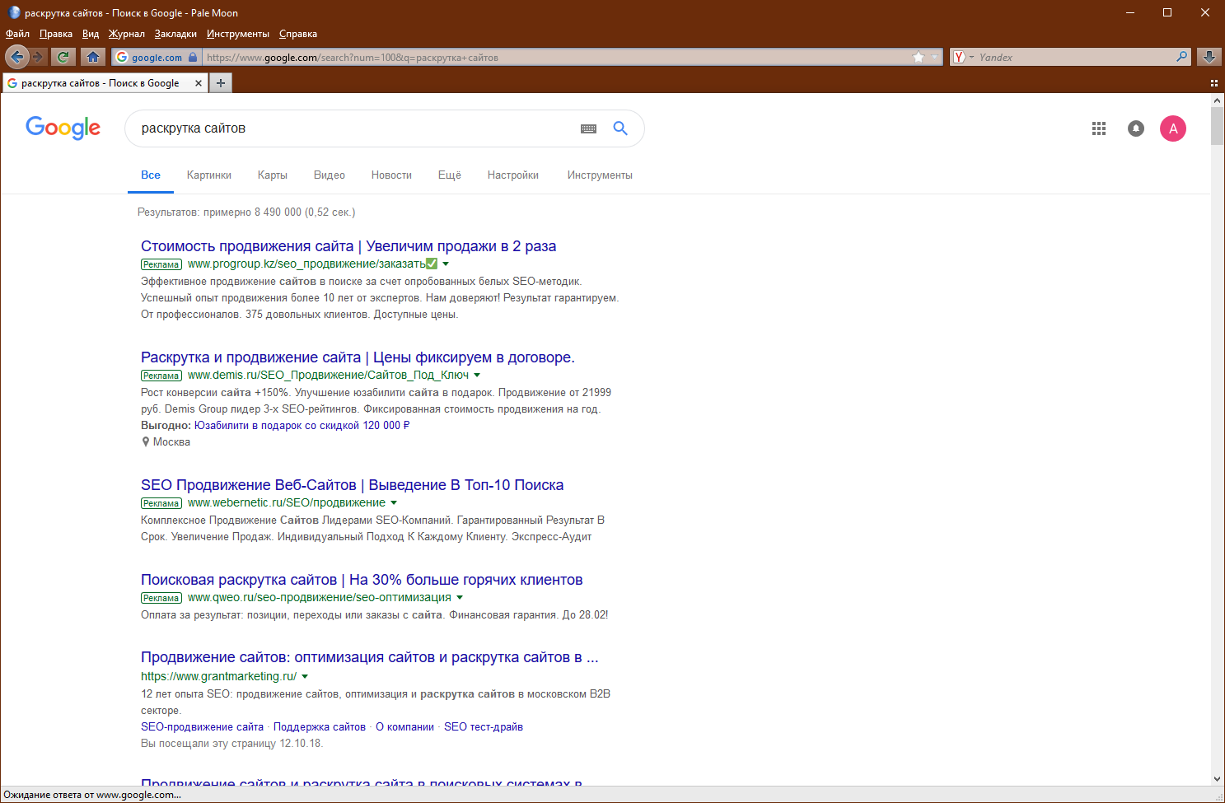Open 'Продвижение сайтов: оптимизация сайтов' result
The width and height of the screenshot is (1225, 803).
pos(370,657)
